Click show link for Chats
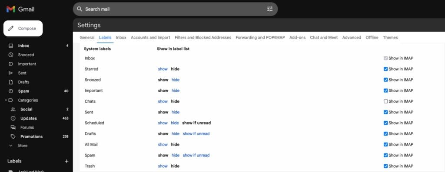This screenshot has height=172, width=445. click(163, 101)
